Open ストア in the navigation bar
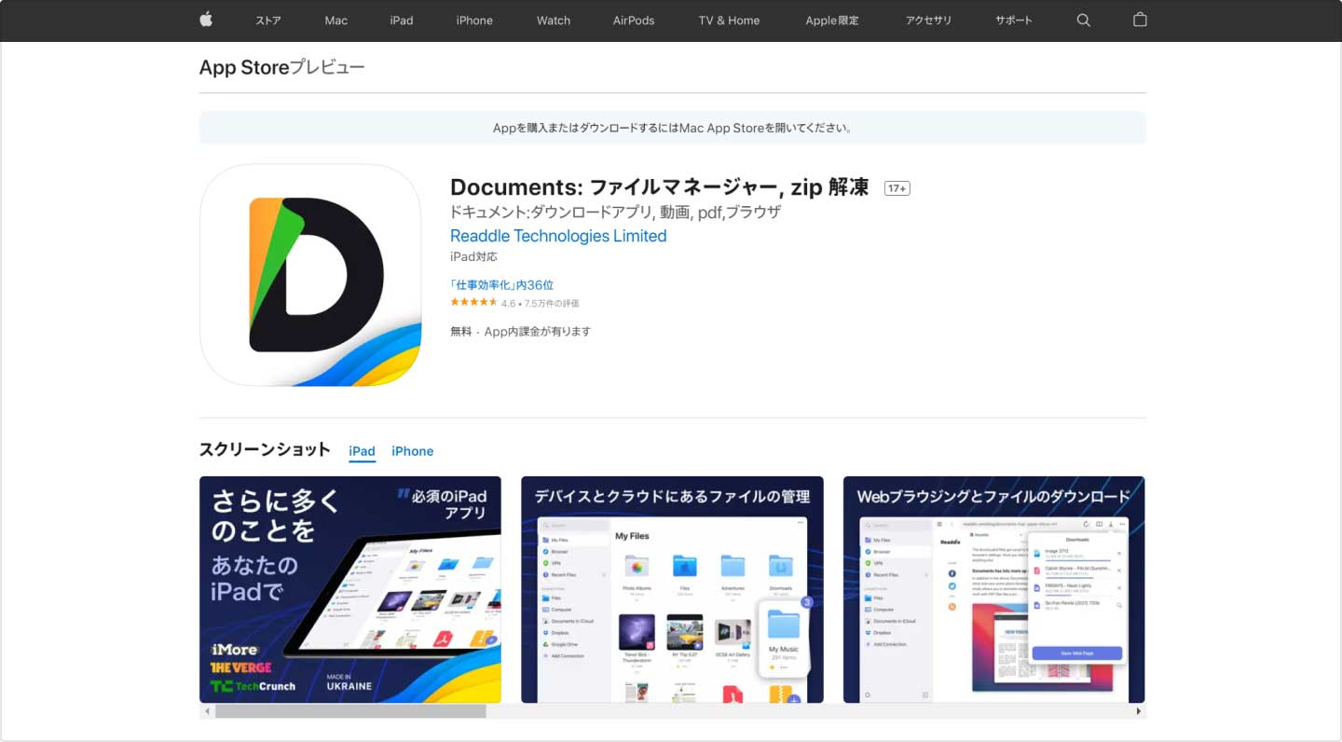 pos(268,21)
